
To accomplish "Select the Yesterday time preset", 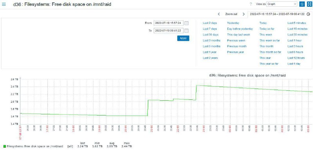I will 233,23.
